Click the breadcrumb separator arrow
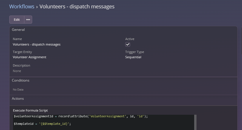 click(x=37, y=6)
